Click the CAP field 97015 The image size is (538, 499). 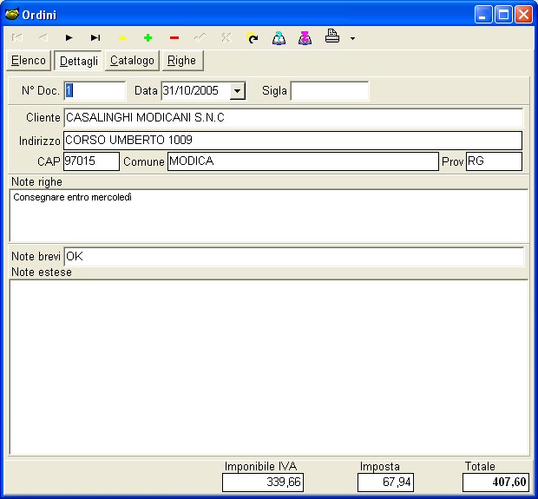[91, 161]
